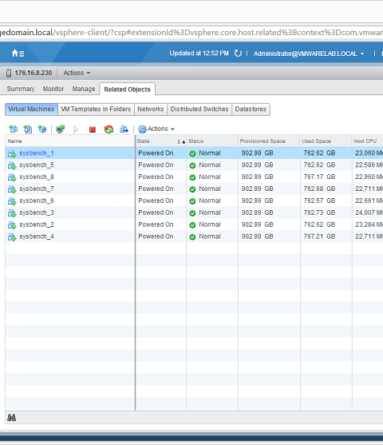Click the Updated at 12:52 PM text
The image size is (383, 445).
point(199,54)
